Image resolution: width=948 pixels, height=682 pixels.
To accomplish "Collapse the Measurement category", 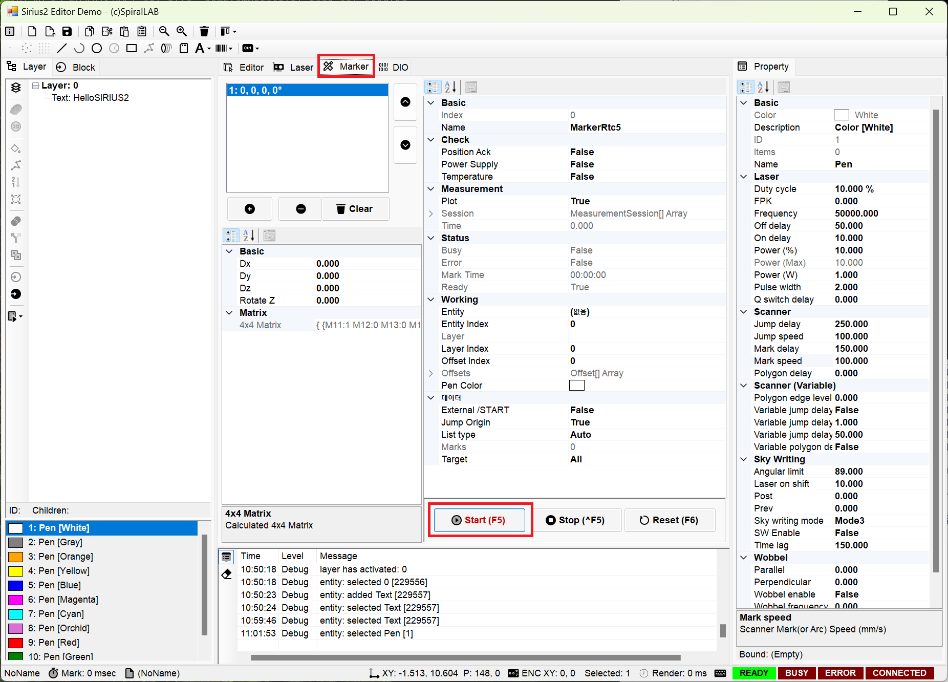I will (431, 189).
